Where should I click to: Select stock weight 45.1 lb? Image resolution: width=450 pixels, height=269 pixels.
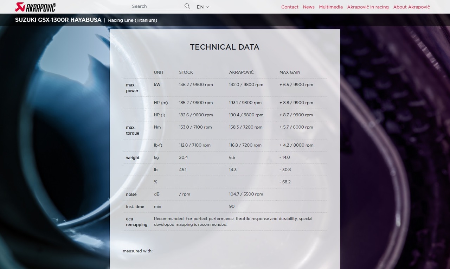[x=183, y=170]
